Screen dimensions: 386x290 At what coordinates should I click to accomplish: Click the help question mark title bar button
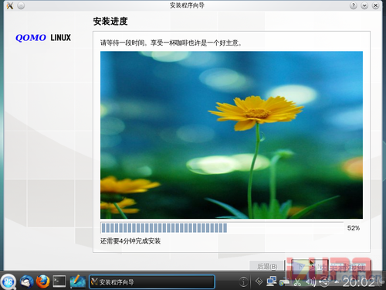pyautogui.click(x=354, y=5)
